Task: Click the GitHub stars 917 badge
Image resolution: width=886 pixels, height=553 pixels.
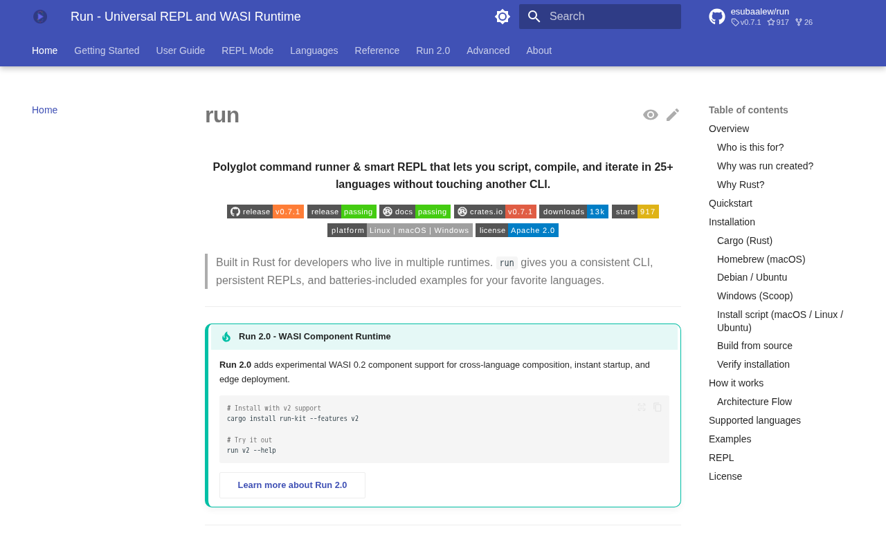Action: [635, 212]
